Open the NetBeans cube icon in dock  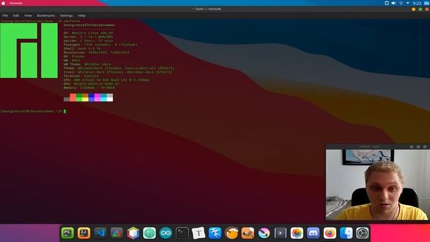tap(133, 233)
